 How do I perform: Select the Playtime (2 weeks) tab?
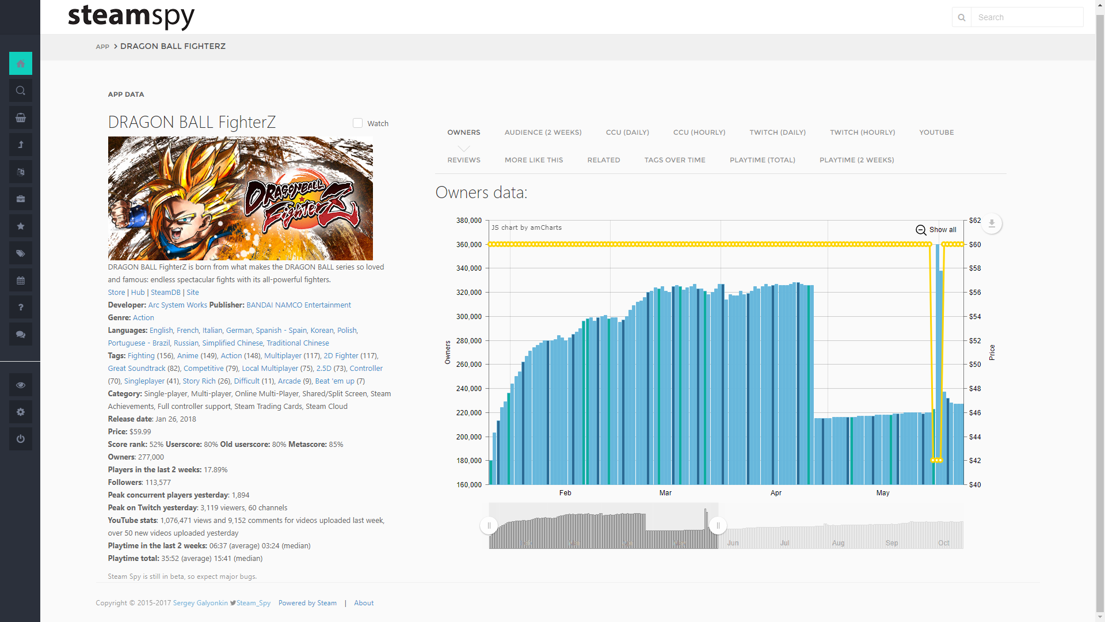[856, 160]
